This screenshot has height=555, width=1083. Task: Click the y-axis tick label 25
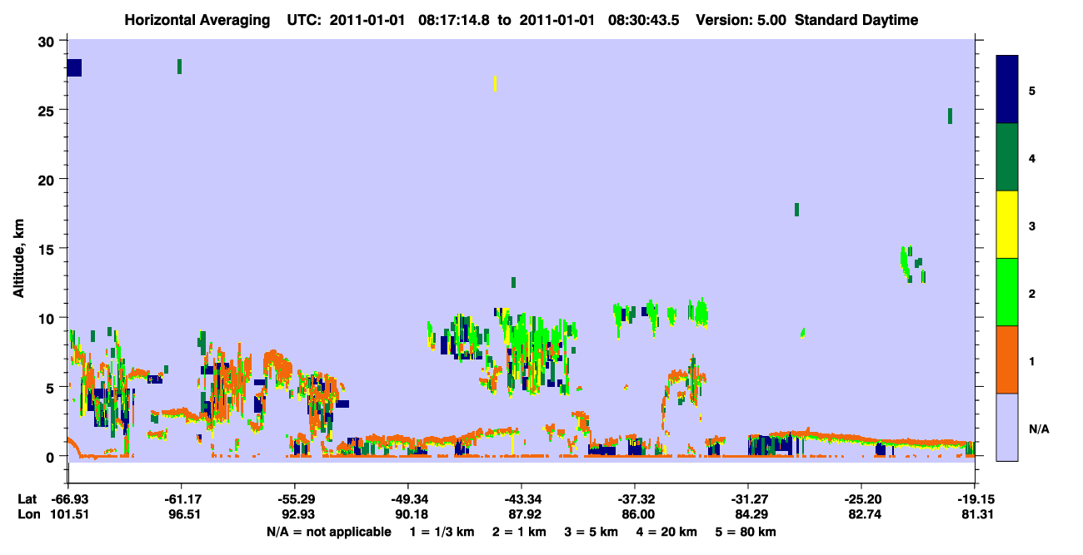point(47,111)
